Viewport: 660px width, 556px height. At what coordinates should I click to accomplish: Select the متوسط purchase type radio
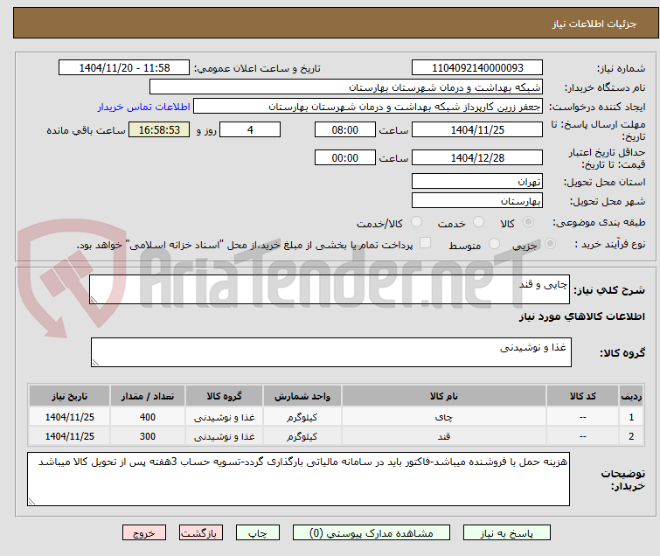[494, 244]
